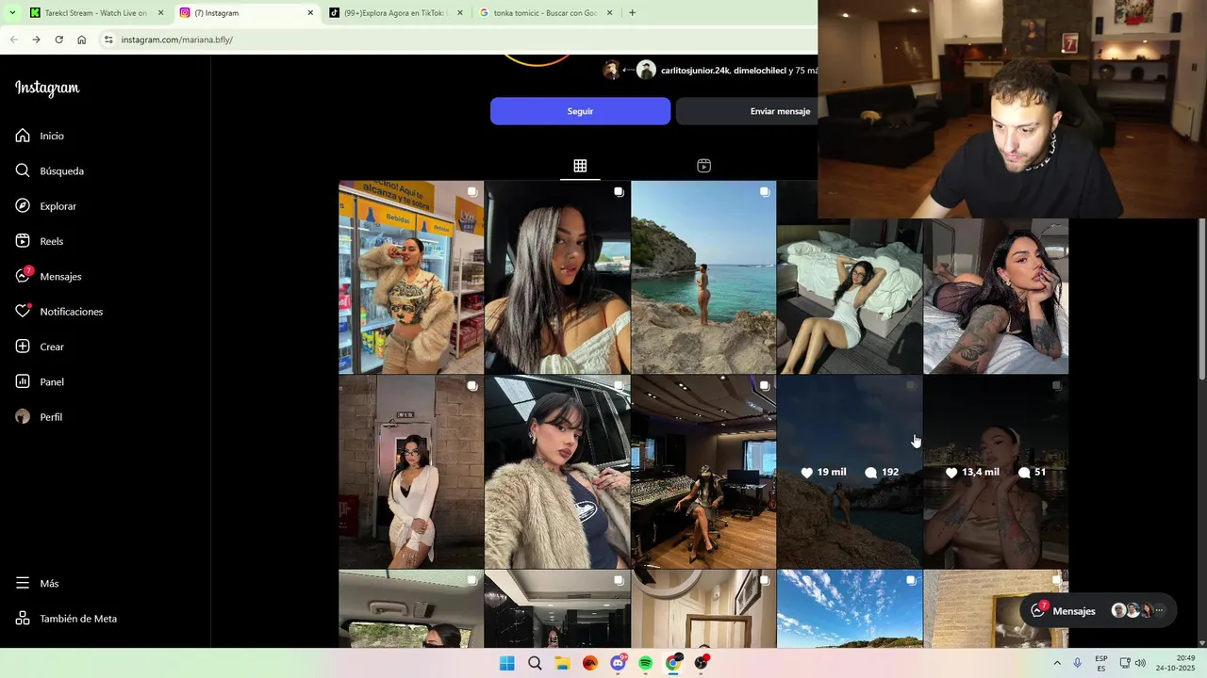Open blue sky clouds post

(x=850, y=609)
